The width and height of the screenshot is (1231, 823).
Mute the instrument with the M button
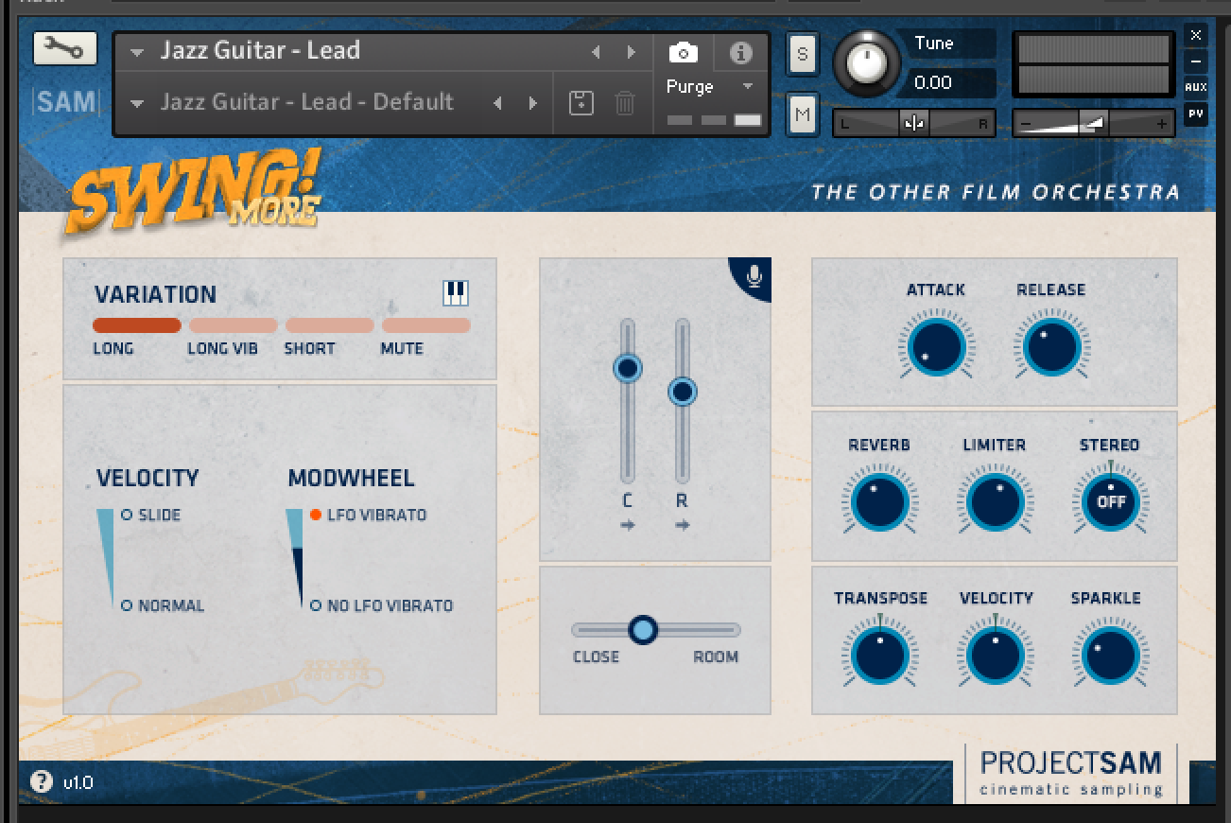tap(802, 114)
